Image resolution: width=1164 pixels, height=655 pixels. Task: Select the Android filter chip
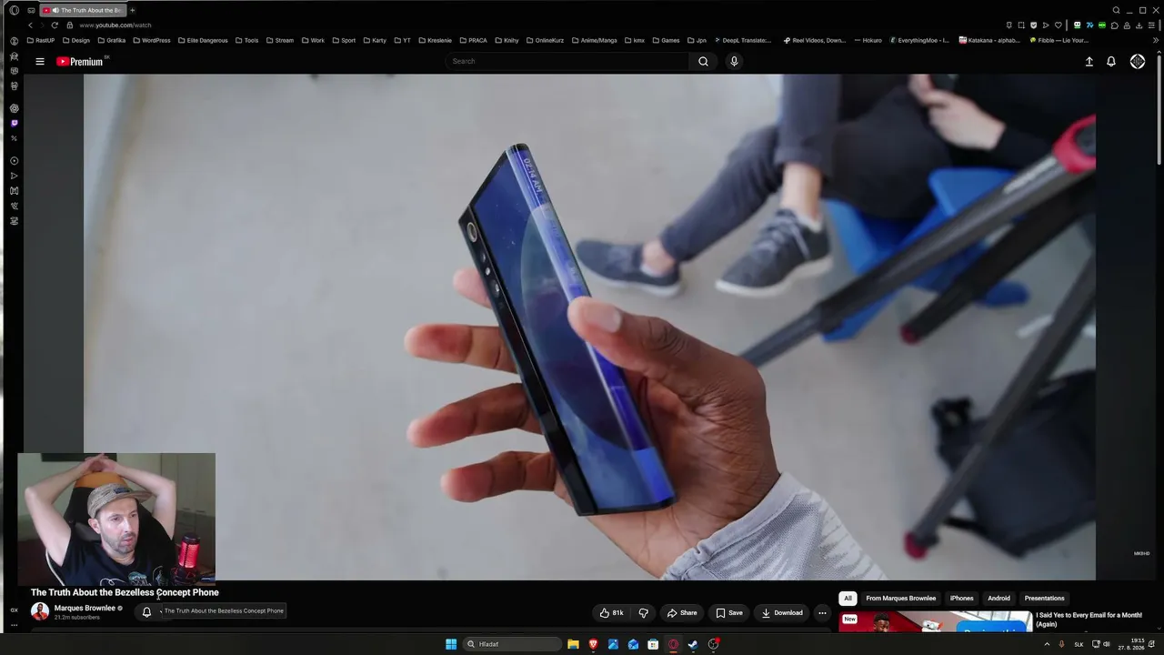(x=998, y=599)
